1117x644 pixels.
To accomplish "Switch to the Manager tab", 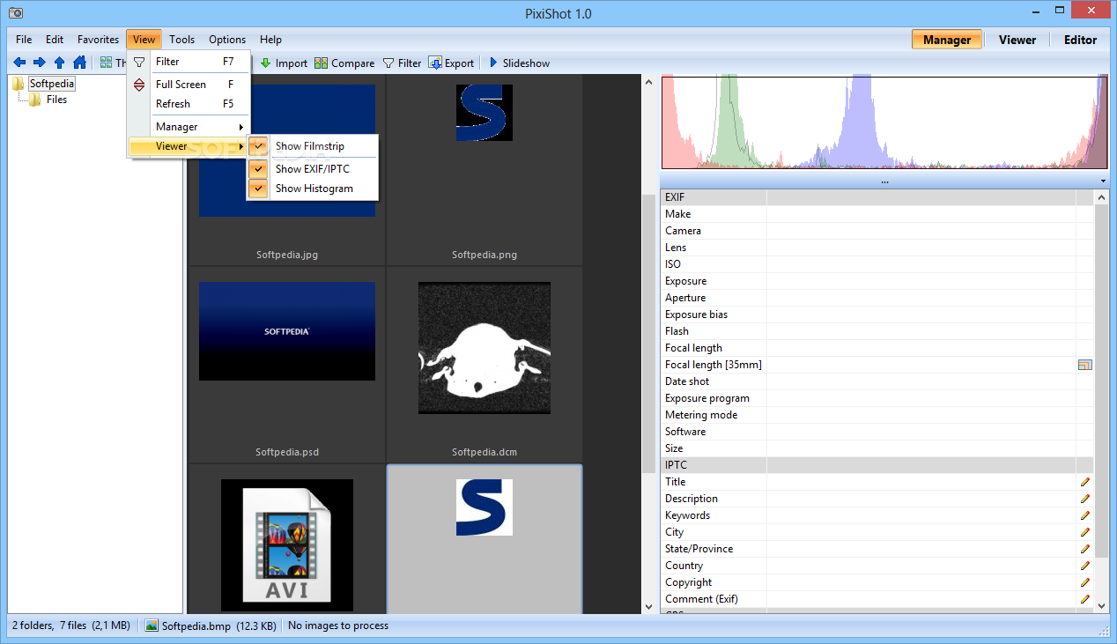I will [x=947, y=40].
